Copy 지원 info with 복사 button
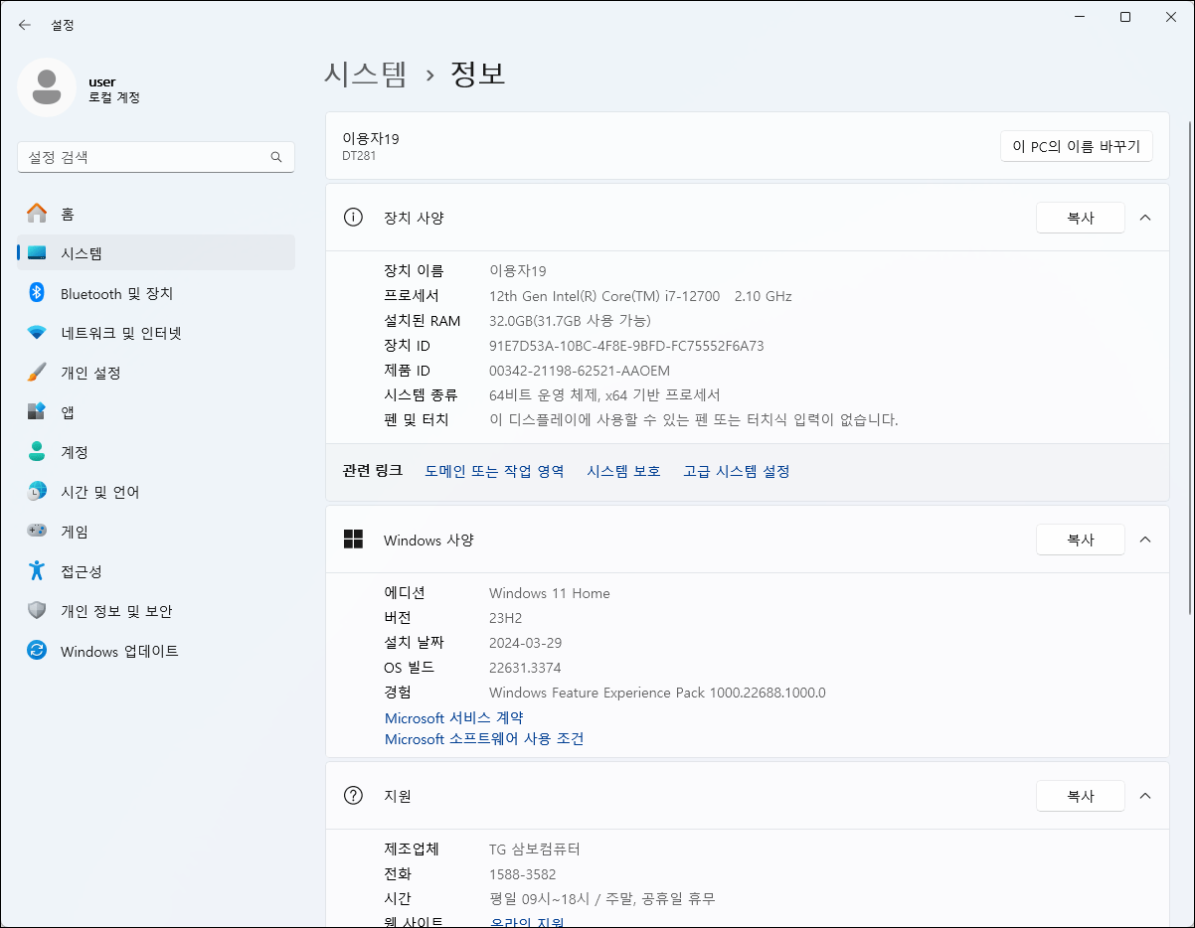The image size is (1195, 928). click(1081, 796)
